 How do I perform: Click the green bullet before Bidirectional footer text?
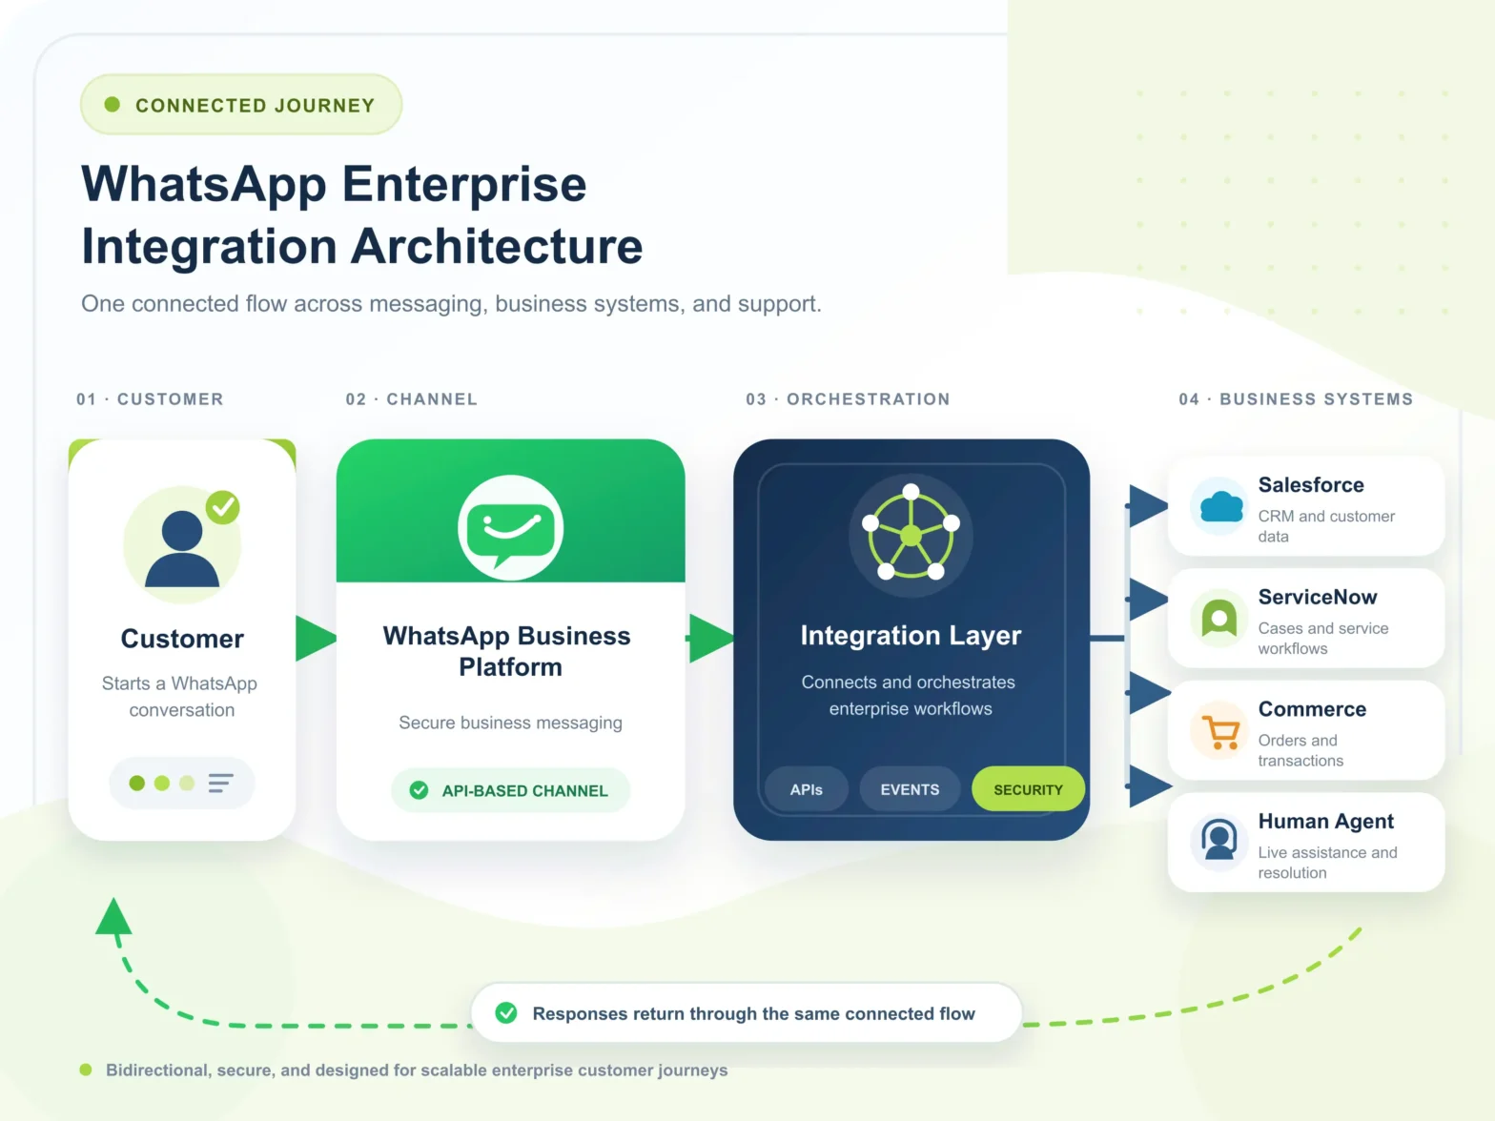[x=86, y=1070]
